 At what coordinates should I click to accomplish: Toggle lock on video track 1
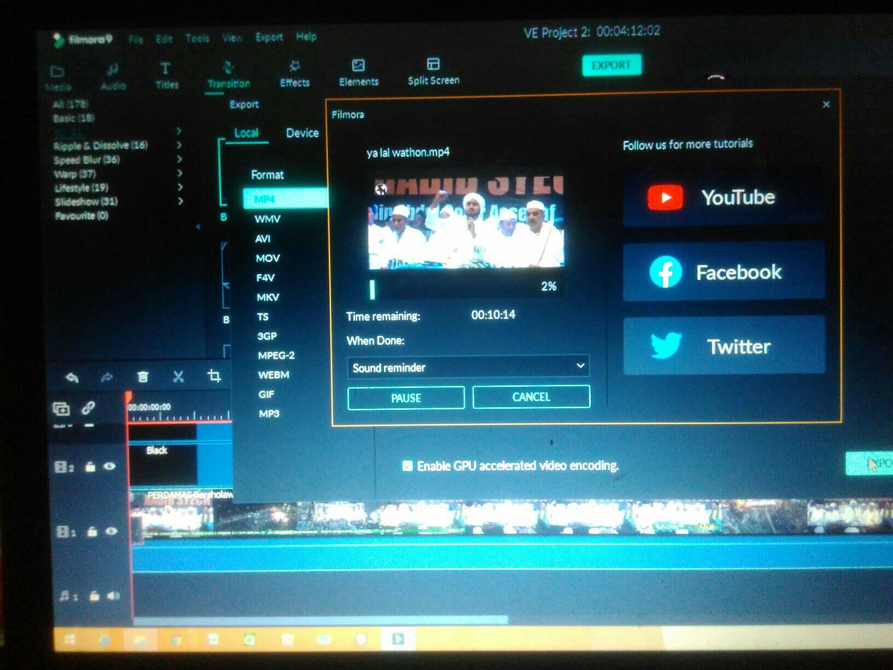92,532
